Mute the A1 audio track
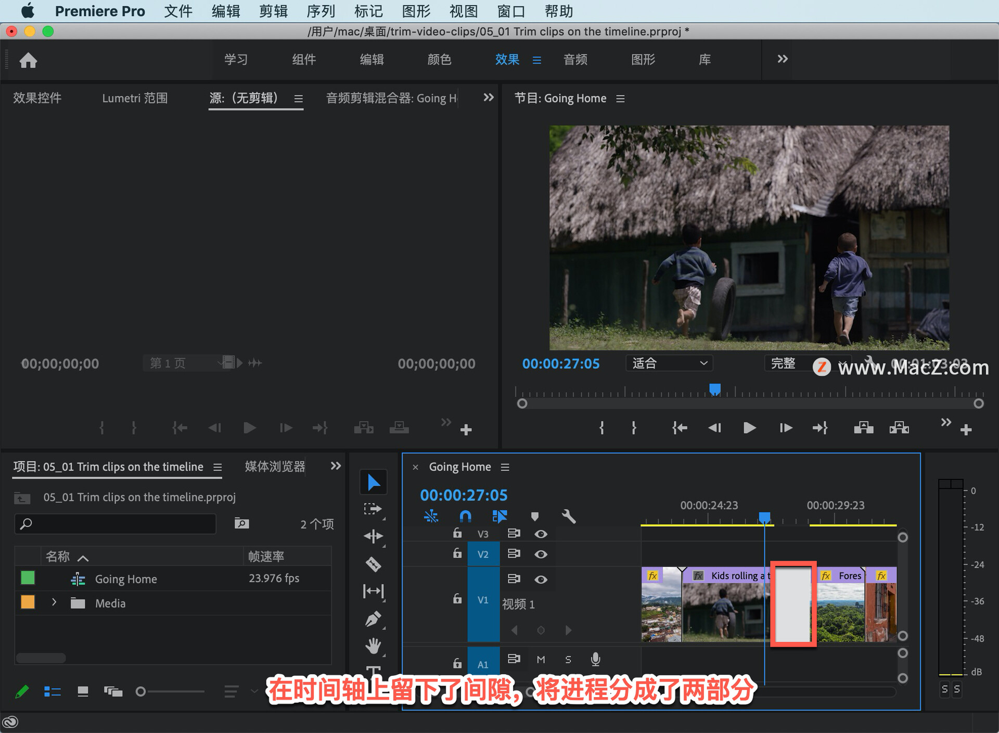The width and height of the screenshot is (999, 733). point(541,660)
